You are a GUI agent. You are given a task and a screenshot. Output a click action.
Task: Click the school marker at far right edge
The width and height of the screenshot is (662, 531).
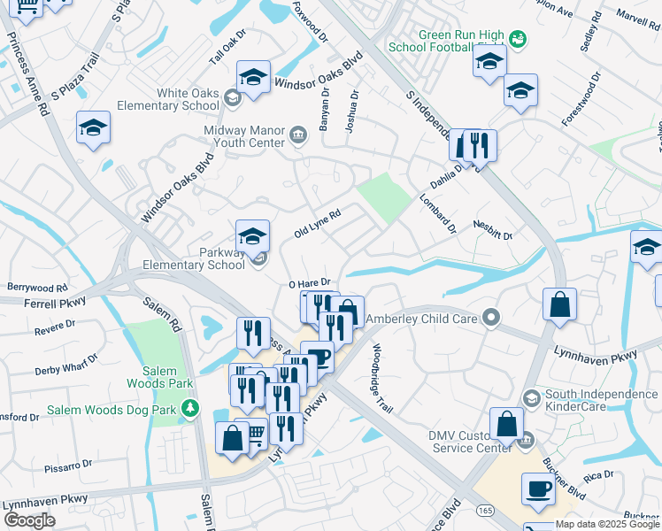(x=647, y=249)
